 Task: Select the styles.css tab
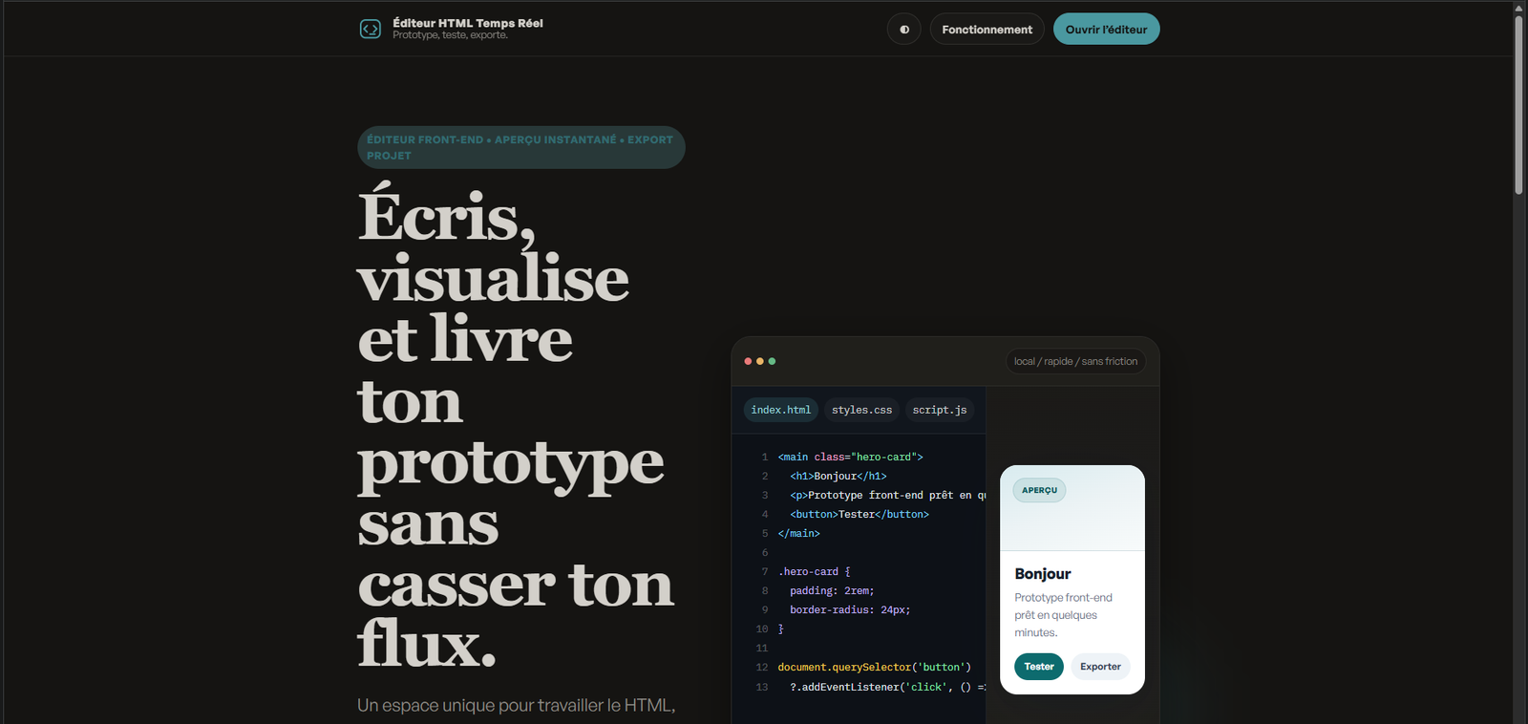[861, 410]
